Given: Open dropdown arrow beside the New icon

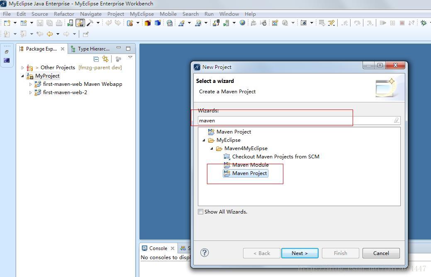Looking at the screenshot, I should (15, 23).
